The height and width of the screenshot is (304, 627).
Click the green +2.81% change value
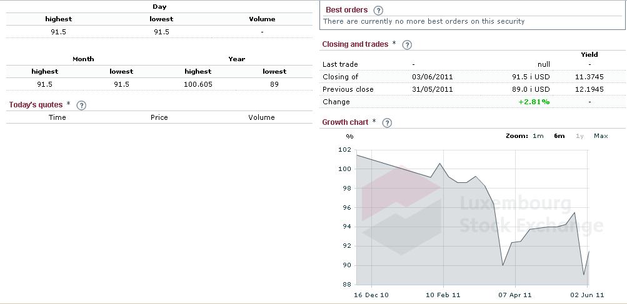pyautogui.click(x=534, y=102)
